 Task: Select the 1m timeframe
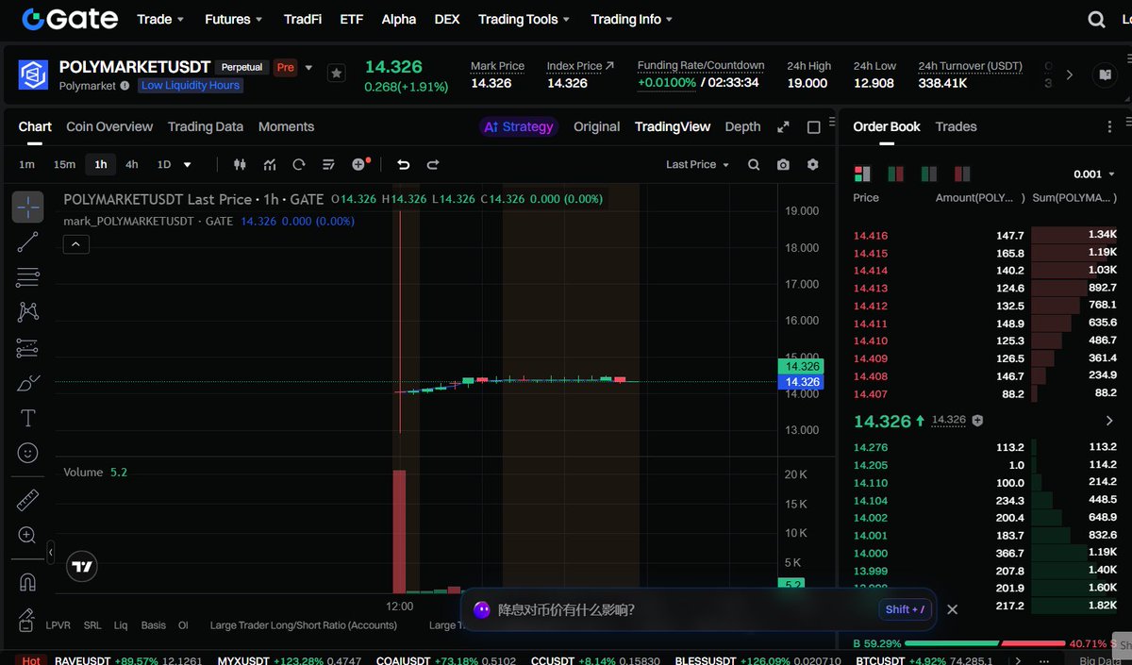click(x=26, y=164)
